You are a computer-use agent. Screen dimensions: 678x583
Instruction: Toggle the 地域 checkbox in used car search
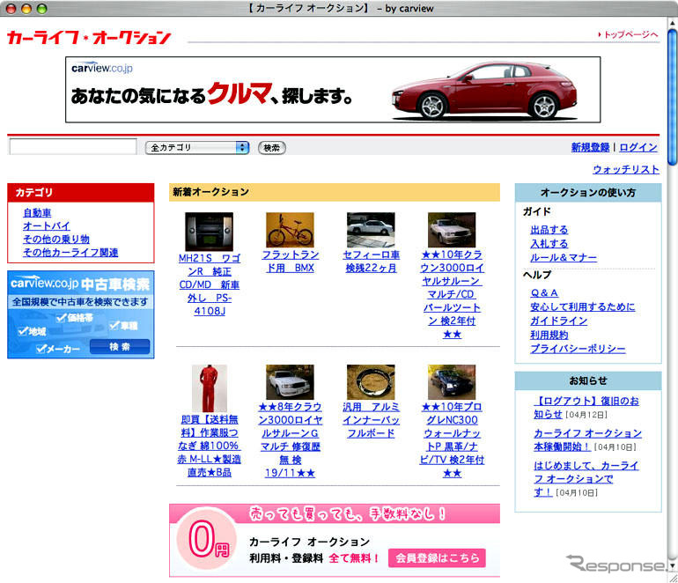23,332
